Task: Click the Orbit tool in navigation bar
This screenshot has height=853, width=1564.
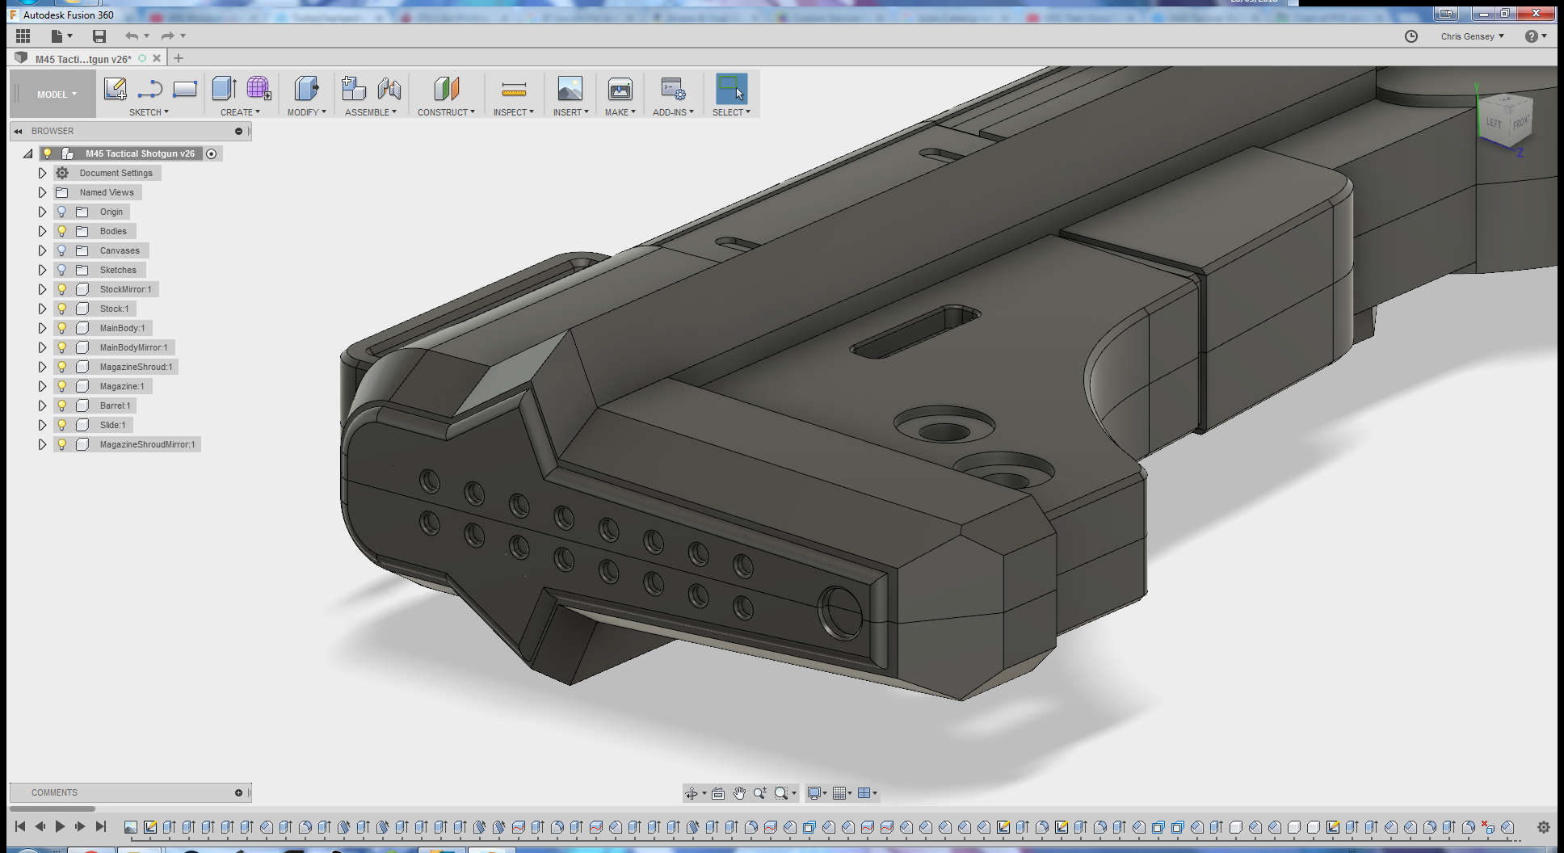Action: 692,793
